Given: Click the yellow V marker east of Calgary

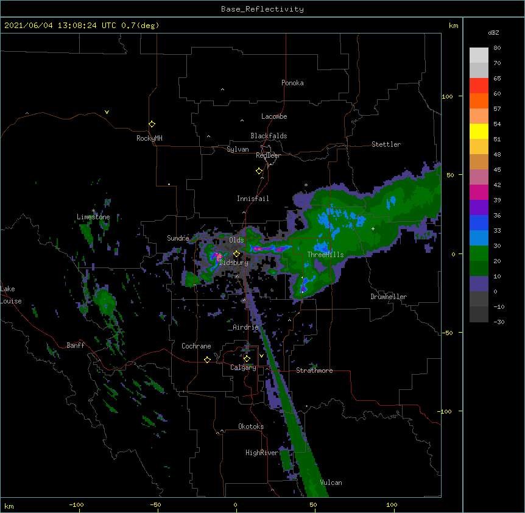Looking at the screenshot, I should pos(261,356).
